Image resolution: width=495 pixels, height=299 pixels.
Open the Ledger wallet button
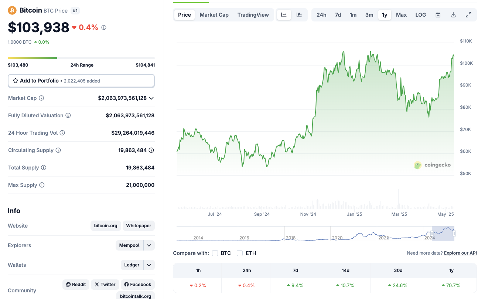(x=132, y=265)
